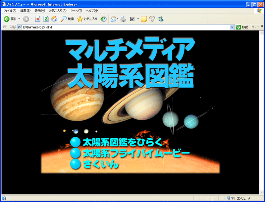Click the Saturn planet image
Screen dimensions: 265x202
tap(144, 103)
